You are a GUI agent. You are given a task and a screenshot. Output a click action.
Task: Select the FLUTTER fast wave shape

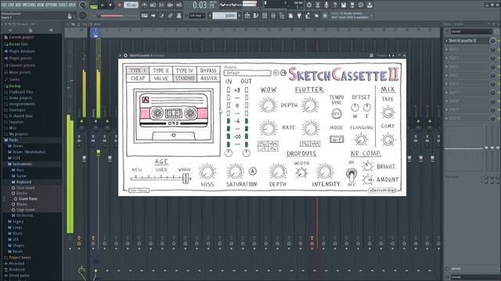(315, 144)
